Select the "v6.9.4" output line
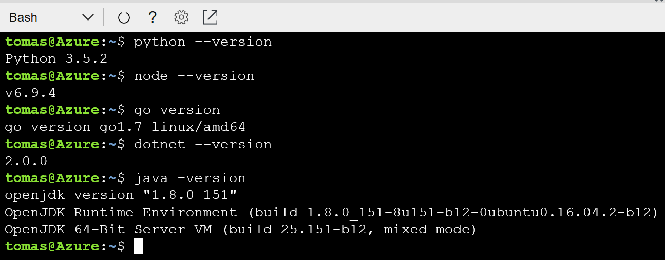Screen dimensions: 665x260 [30, 93]
